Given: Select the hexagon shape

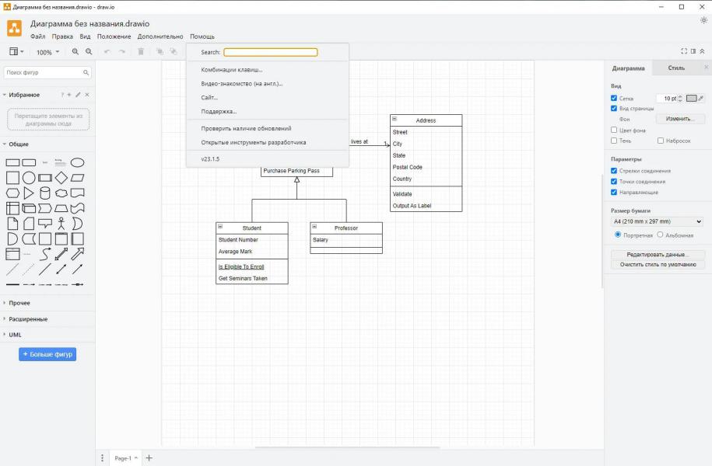Looking at the screenshot, I should point(12,193).
